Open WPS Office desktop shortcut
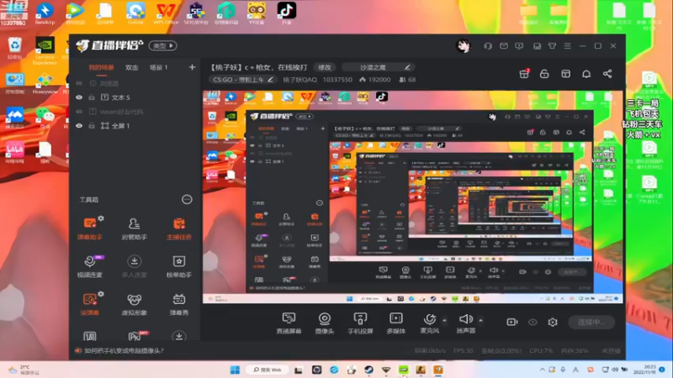The image size is (673, 378). (166, 13)
